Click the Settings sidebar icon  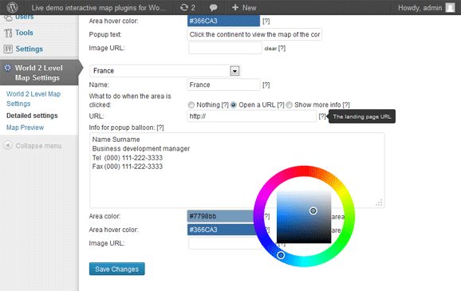(x=8, y=49)
